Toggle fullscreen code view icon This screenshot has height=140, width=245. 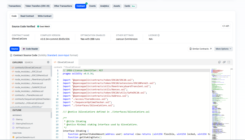(x=229, y=62)
